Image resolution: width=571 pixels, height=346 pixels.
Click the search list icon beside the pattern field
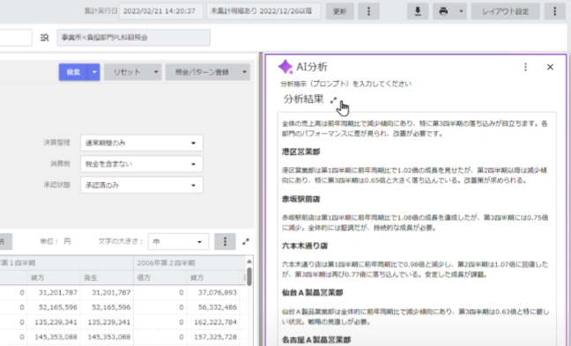44,38
